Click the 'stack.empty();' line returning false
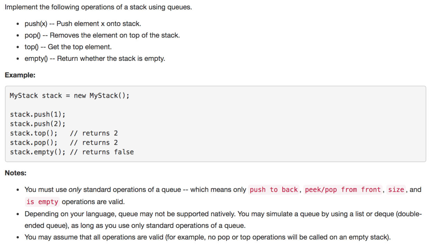Image resolution: width=429 pixels, height=250 pixels. 72,151
